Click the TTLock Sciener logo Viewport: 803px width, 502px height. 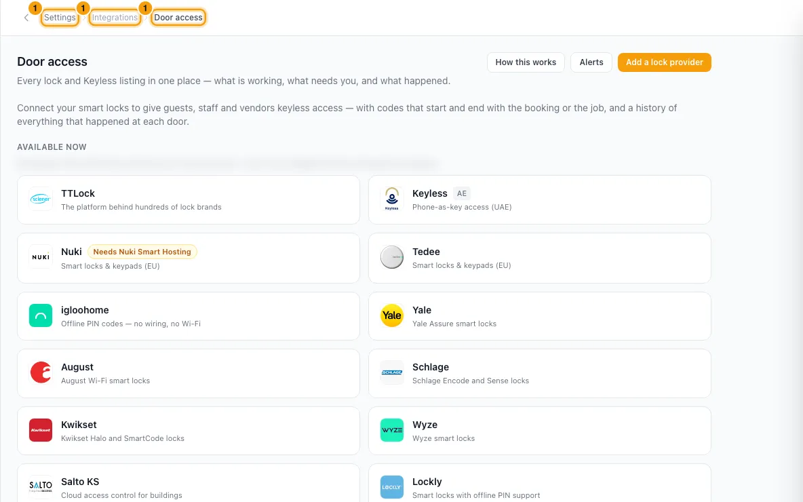(41, 199)
